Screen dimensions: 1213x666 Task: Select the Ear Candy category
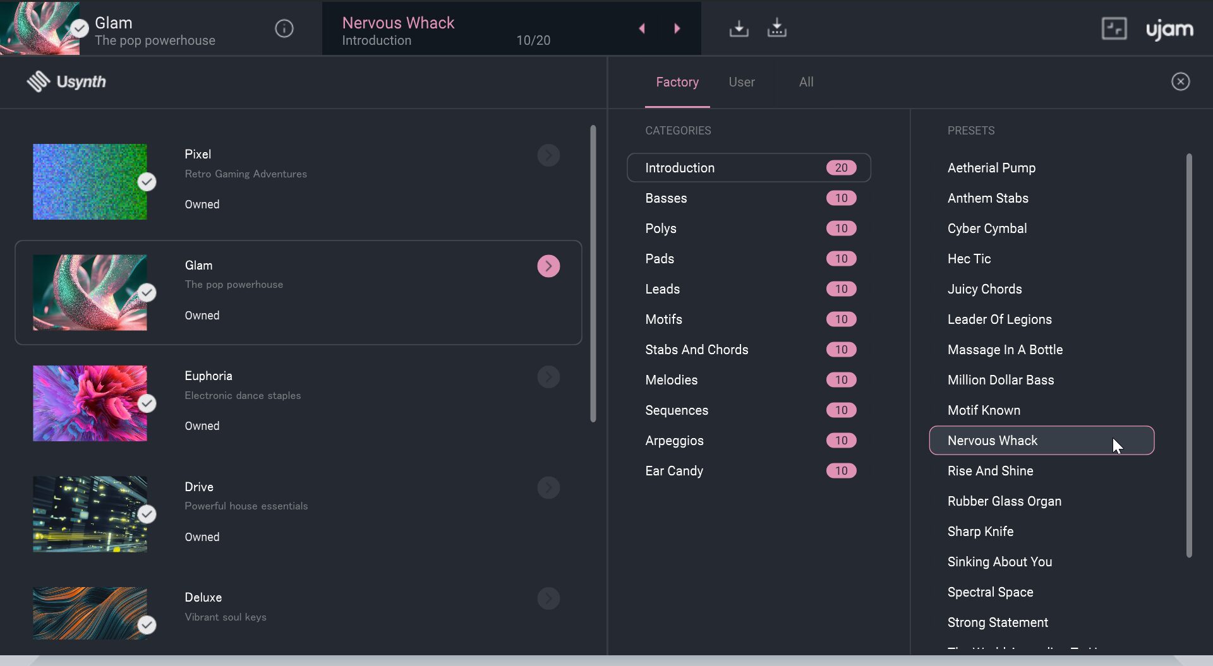749,471
